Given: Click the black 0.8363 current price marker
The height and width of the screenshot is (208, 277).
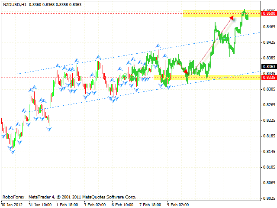Looking at the screenshot, I should [x=269, y=66].
